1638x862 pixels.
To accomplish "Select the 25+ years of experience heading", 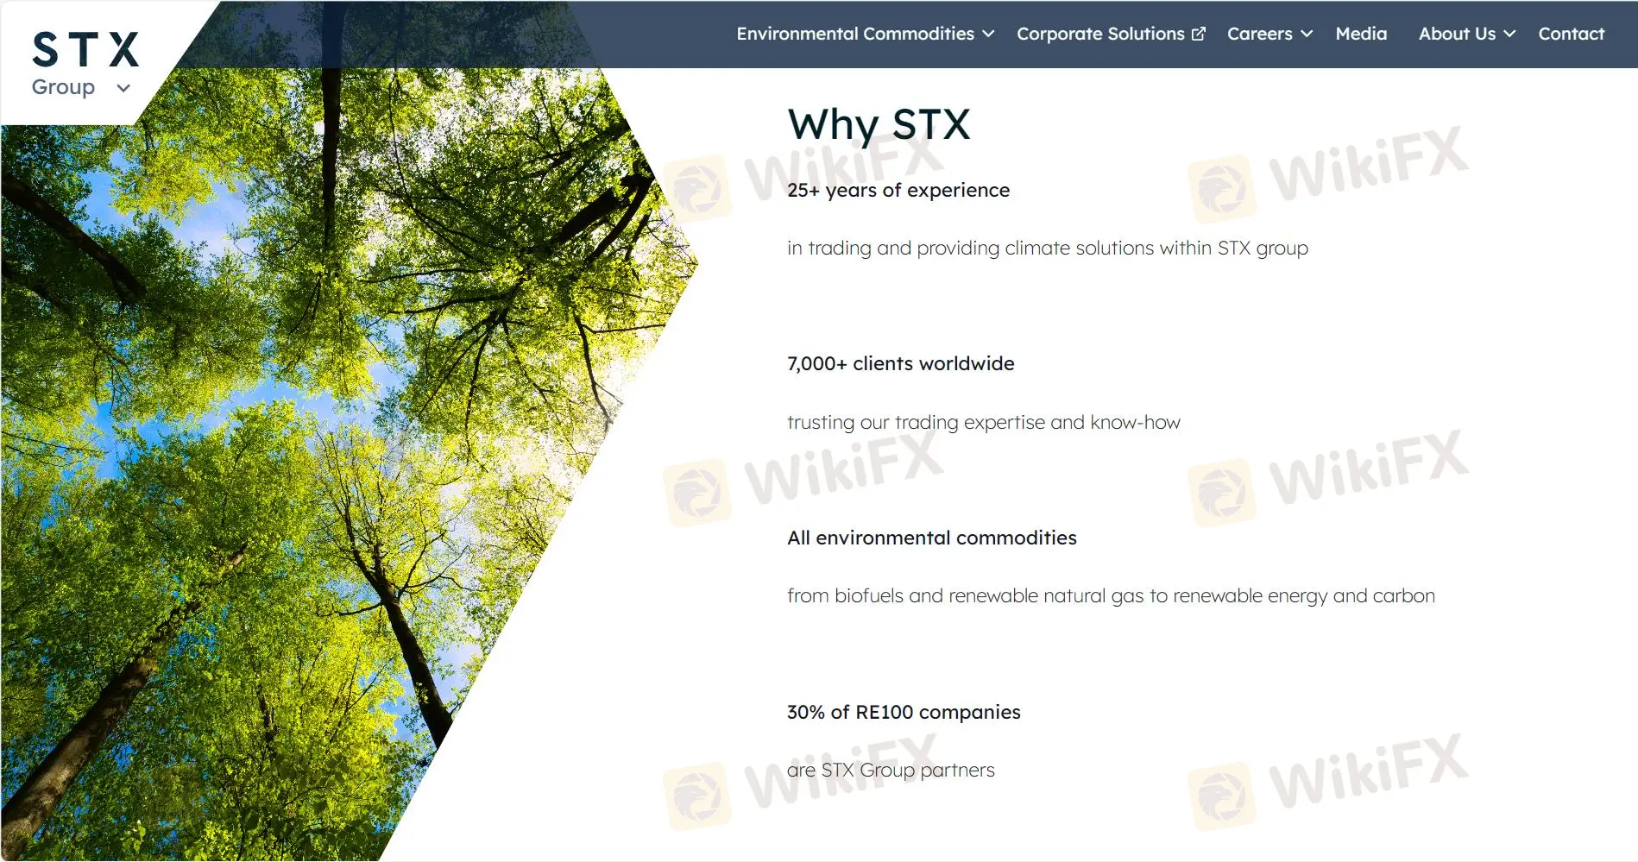I will pyautogui.click(x=898, y=190).
